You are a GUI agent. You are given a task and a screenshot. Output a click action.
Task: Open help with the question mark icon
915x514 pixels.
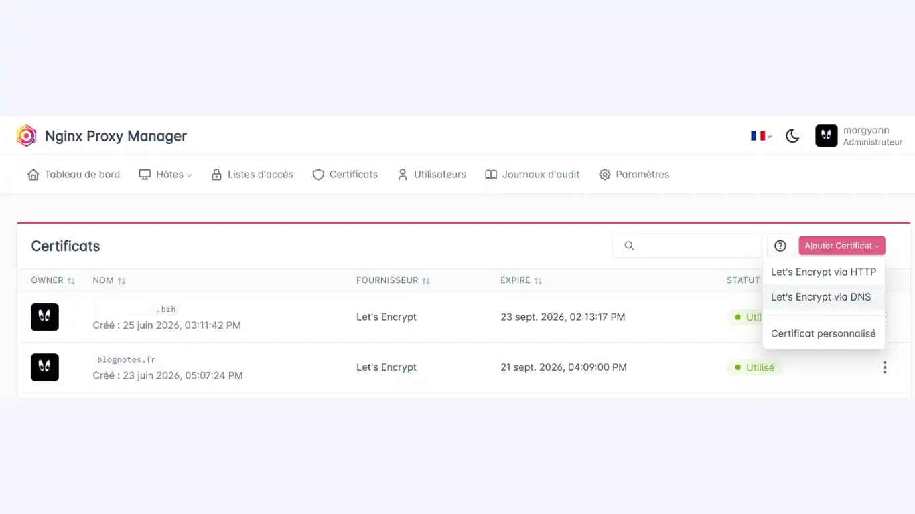pyautogui.click(x=780, y=246)
